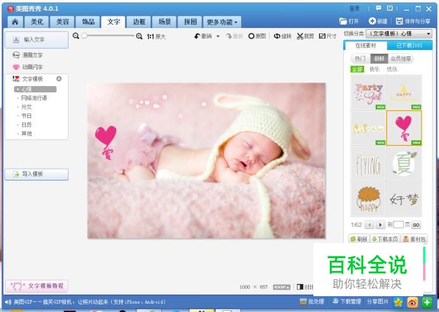Select the 外文 template category
The height and width of the screenshot is (312, 439).
point(26,107)
